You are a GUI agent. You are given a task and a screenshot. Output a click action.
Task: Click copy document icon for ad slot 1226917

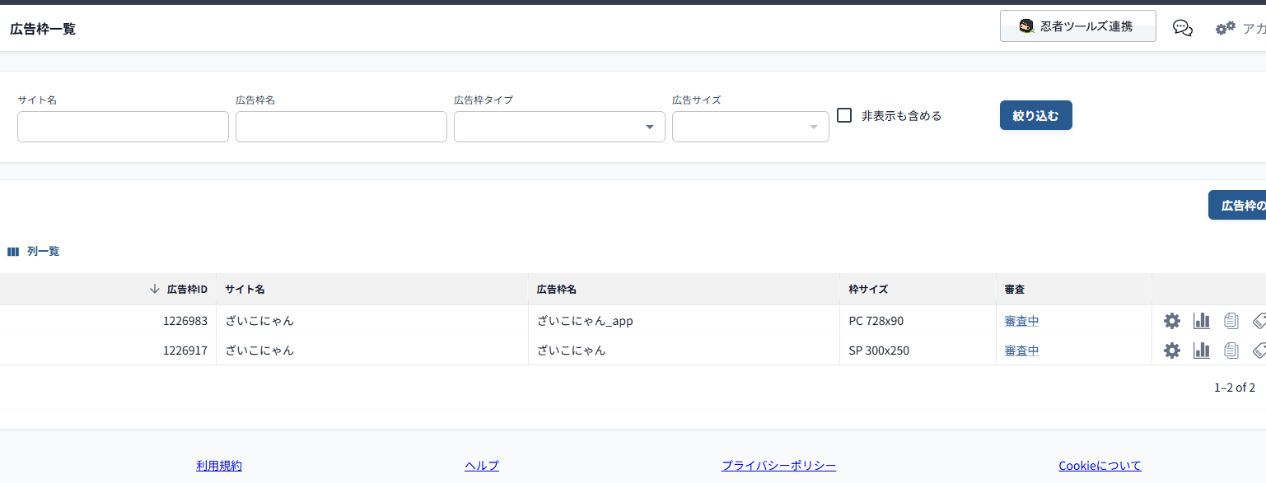1231,351
